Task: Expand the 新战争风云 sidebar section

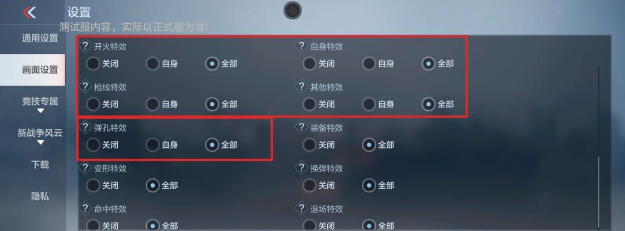Action: [40, 136]
